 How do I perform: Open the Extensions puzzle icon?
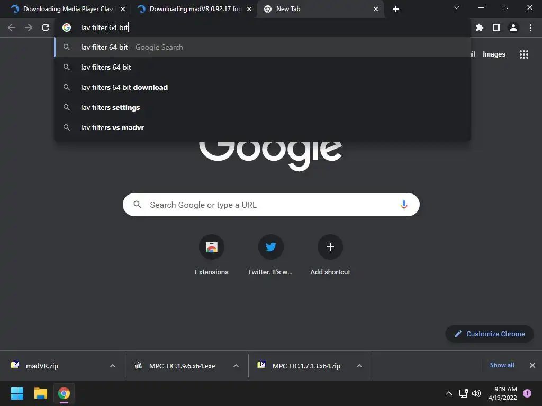point(479,27)
